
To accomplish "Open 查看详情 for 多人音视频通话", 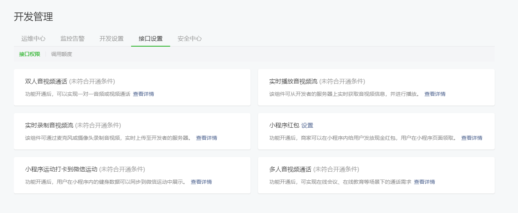I will [424, 182].
